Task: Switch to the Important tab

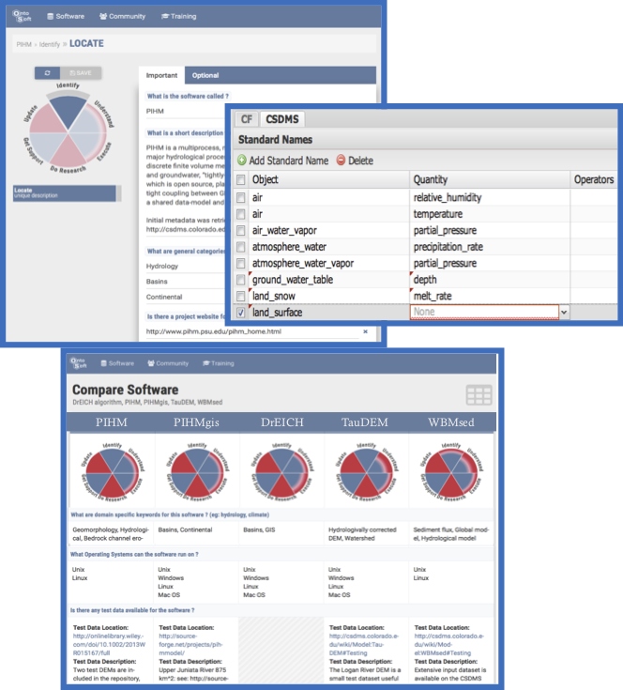Action: point(161,75)
